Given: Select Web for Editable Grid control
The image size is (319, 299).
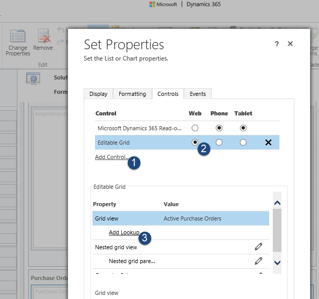Looking at the screenshot, I should click(x=195, y=142).
